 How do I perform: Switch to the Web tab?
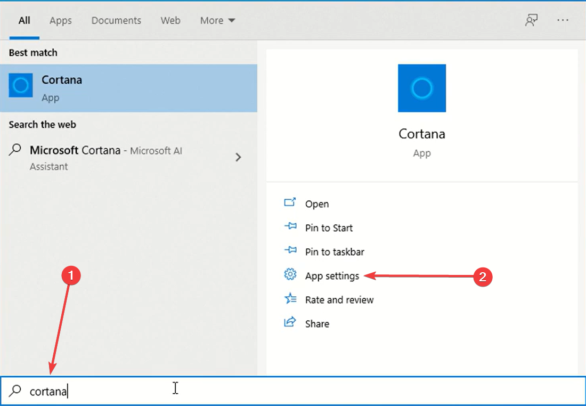pyautogui.click(x=170, y=20)
